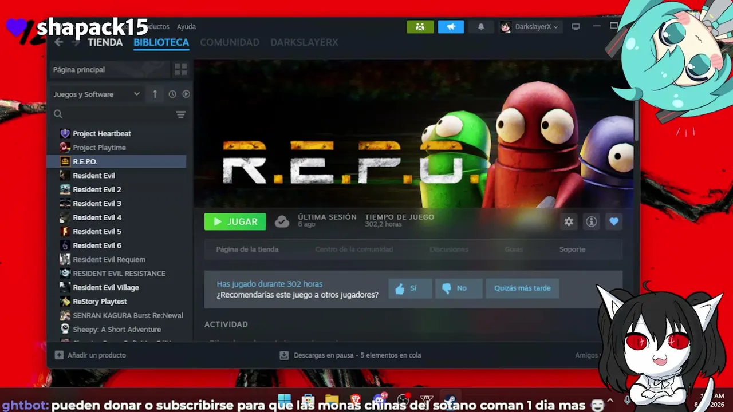This screenshot has width=733, height=412.
Task: Open Discord from the taskbar
Action: click(380, 400)
